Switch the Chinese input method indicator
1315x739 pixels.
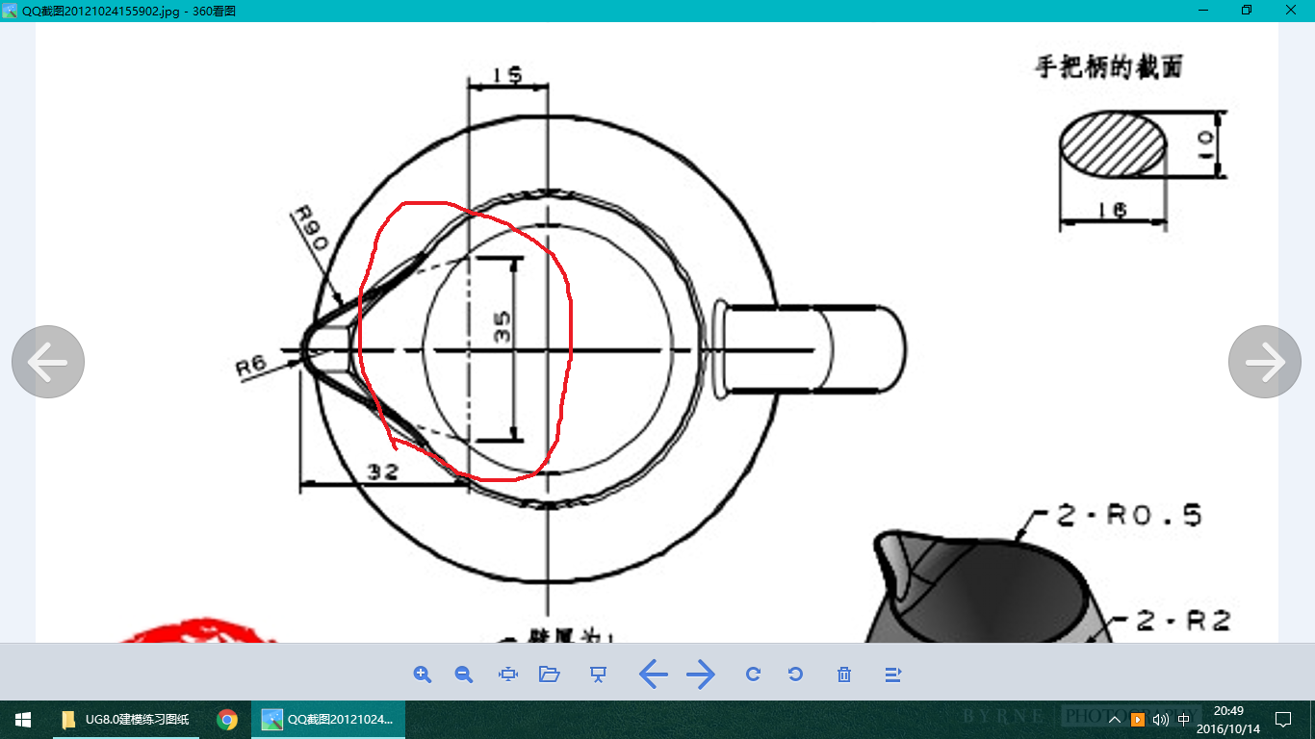[x=1184, y=720]
